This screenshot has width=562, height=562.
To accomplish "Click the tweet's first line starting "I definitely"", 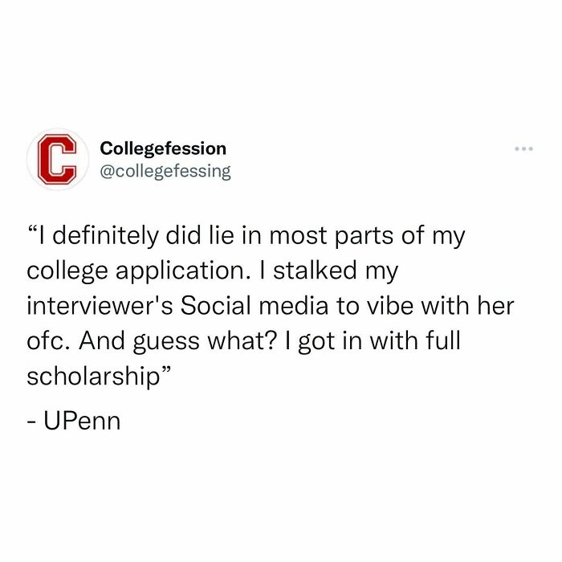I will click(x=246, y=239).
